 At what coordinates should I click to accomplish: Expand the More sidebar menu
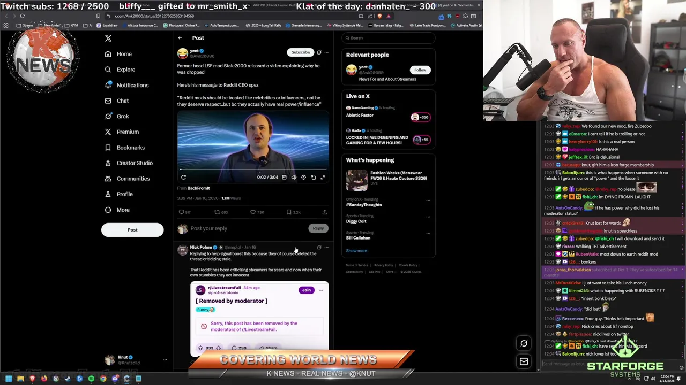(x=117, y=210)
